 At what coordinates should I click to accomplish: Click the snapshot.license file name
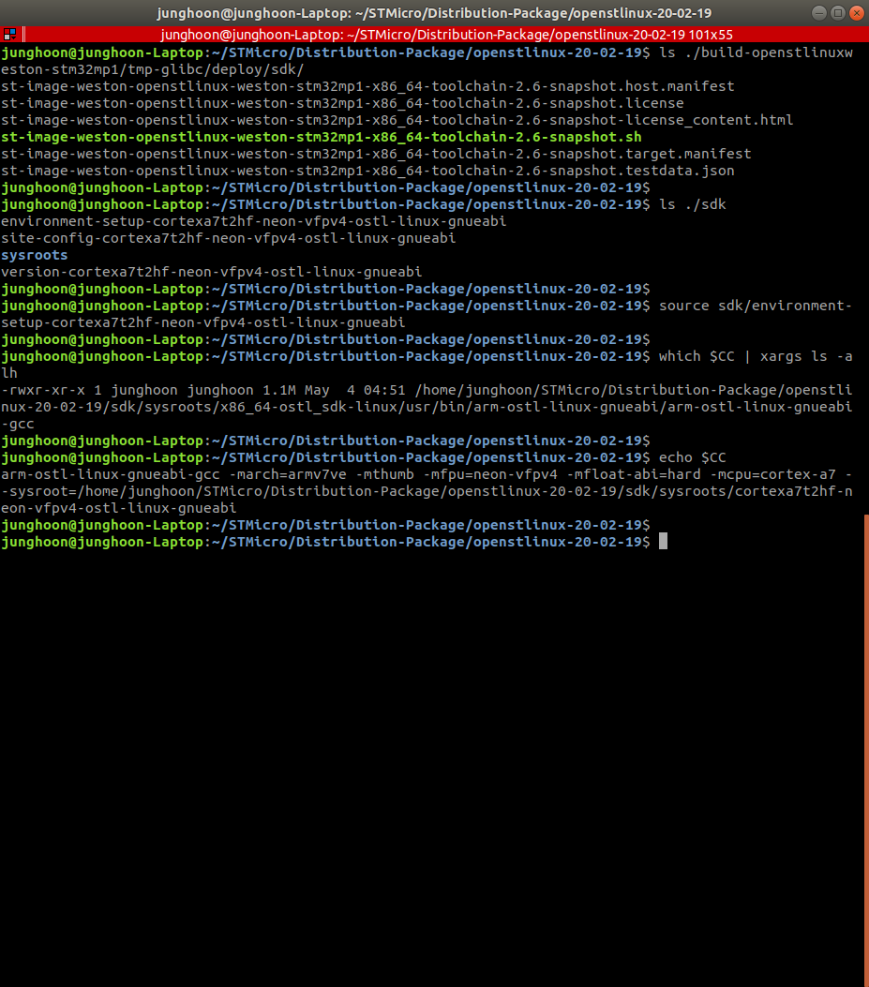point(342,103)
